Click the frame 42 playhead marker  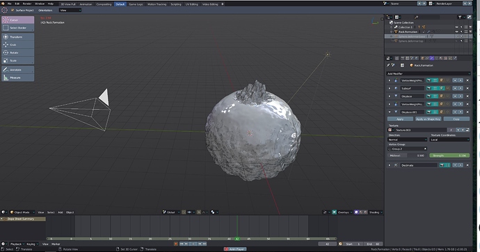[237, 239]
